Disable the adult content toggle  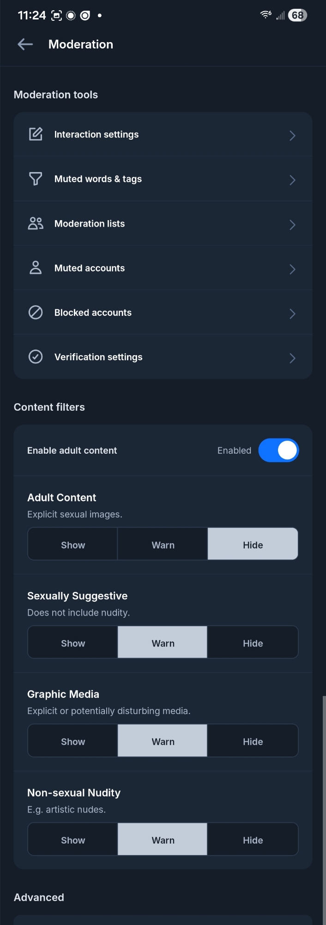pos(278,450)
